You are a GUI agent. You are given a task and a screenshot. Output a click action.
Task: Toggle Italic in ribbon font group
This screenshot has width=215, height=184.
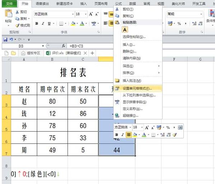43,24
